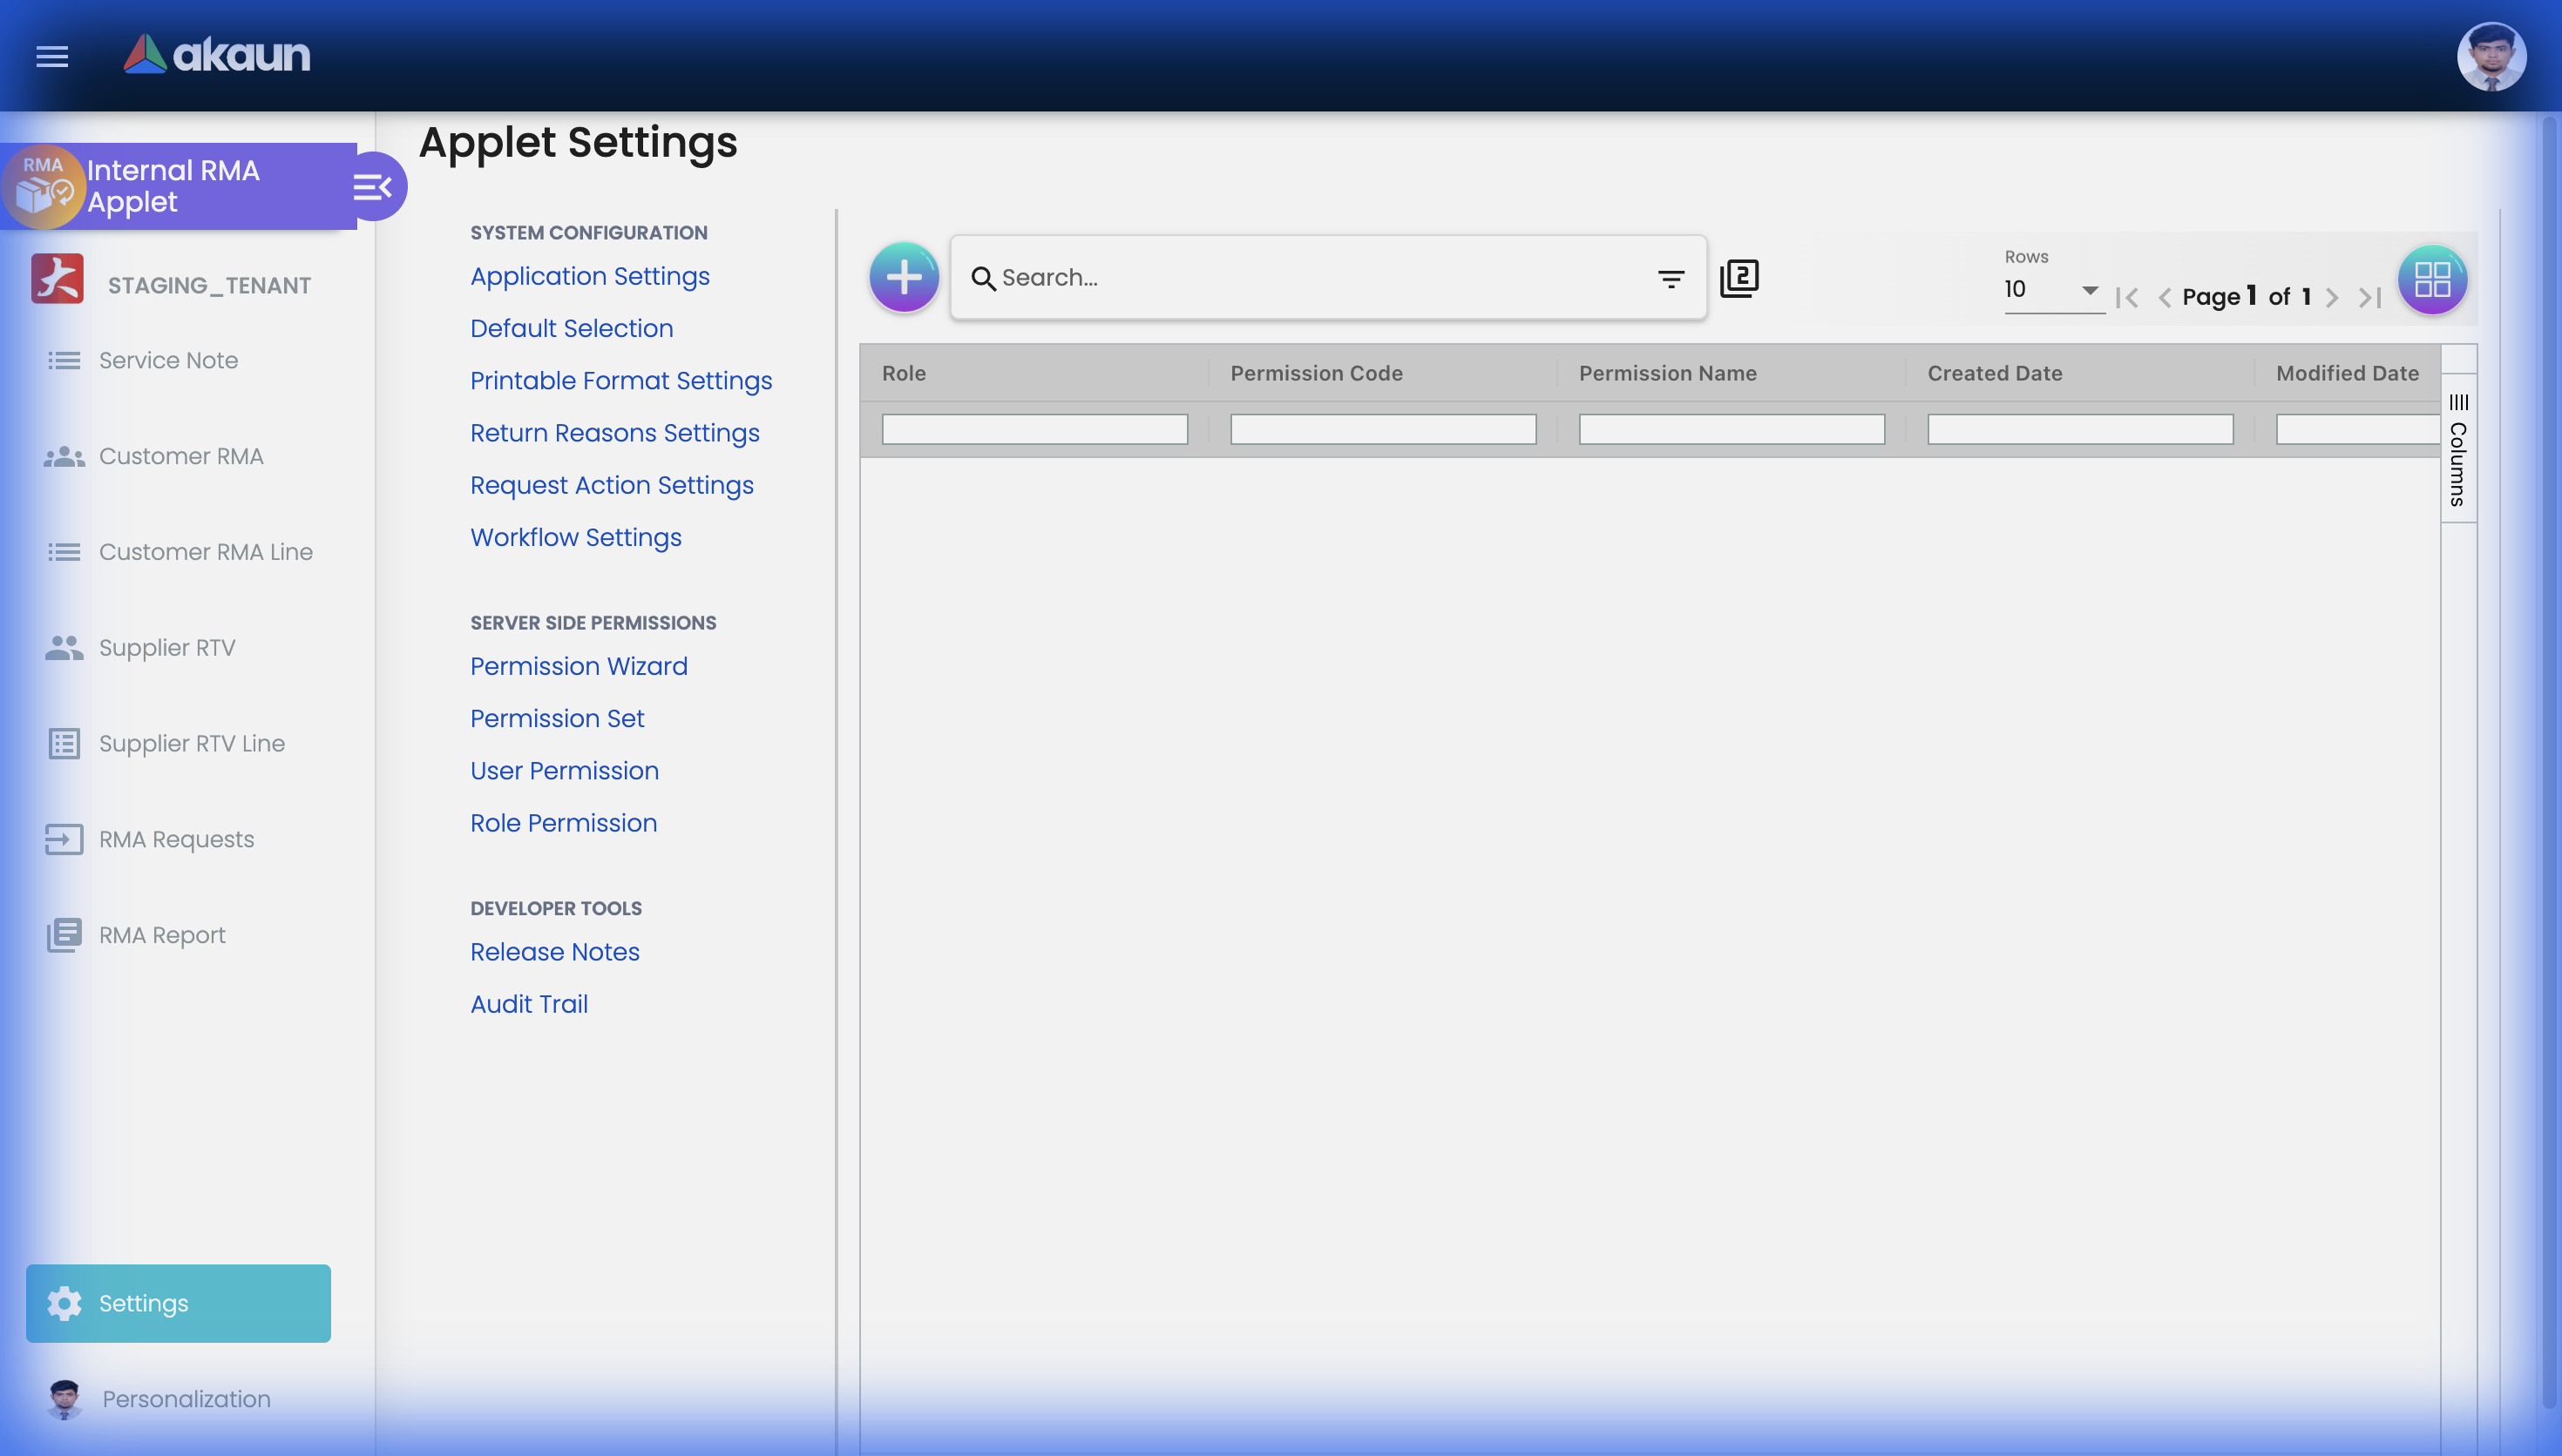The height and width of the screenshot is (1456, 2562).
Task: Open the Workflow Settings link
Action: 575,537
